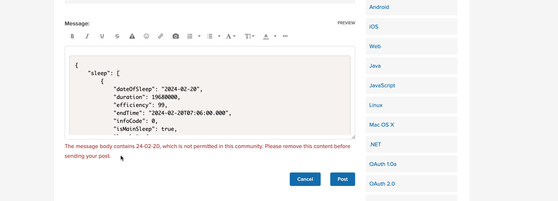
Task: Select the "isMainSleep": true line
Action: tap(145, 129)
